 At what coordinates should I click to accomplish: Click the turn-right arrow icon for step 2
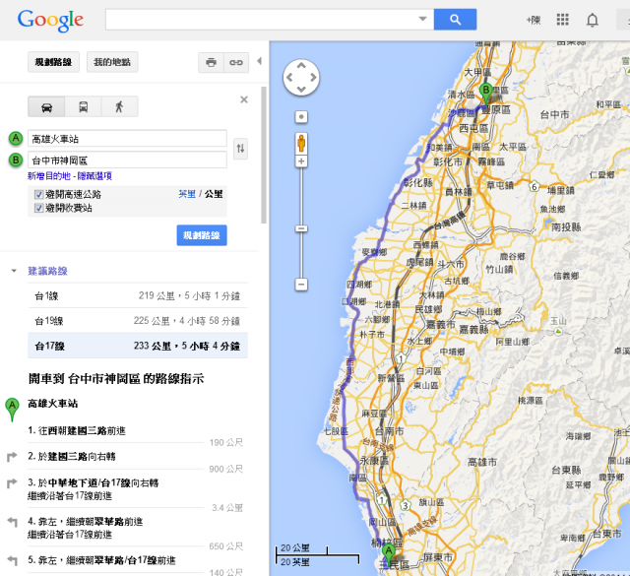click(13, 457)
